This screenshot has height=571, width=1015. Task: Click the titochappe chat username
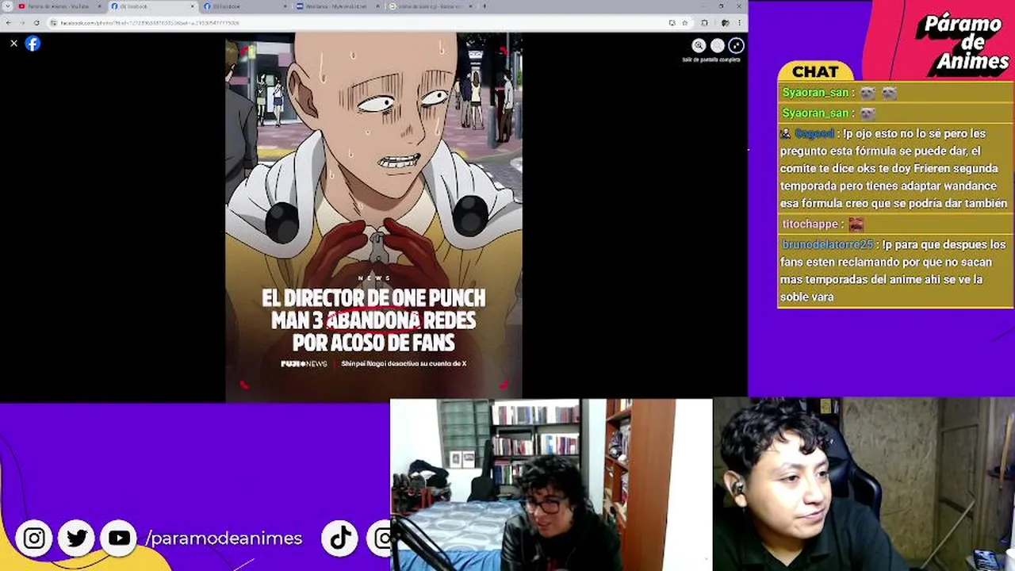coord(810,224)
